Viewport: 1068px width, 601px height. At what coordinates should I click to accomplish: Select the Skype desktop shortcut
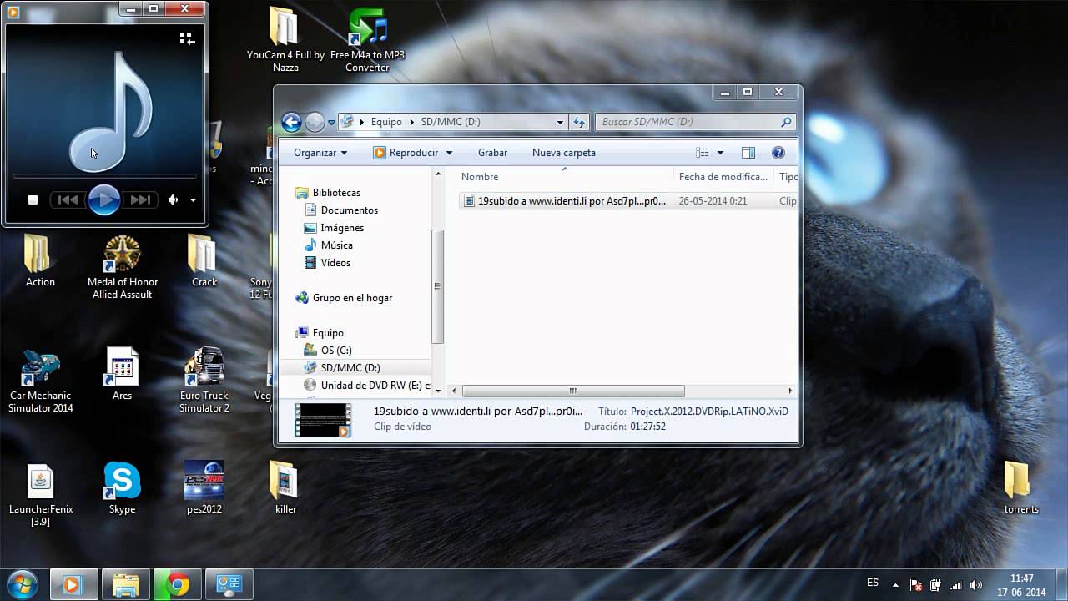coord(122,488)
